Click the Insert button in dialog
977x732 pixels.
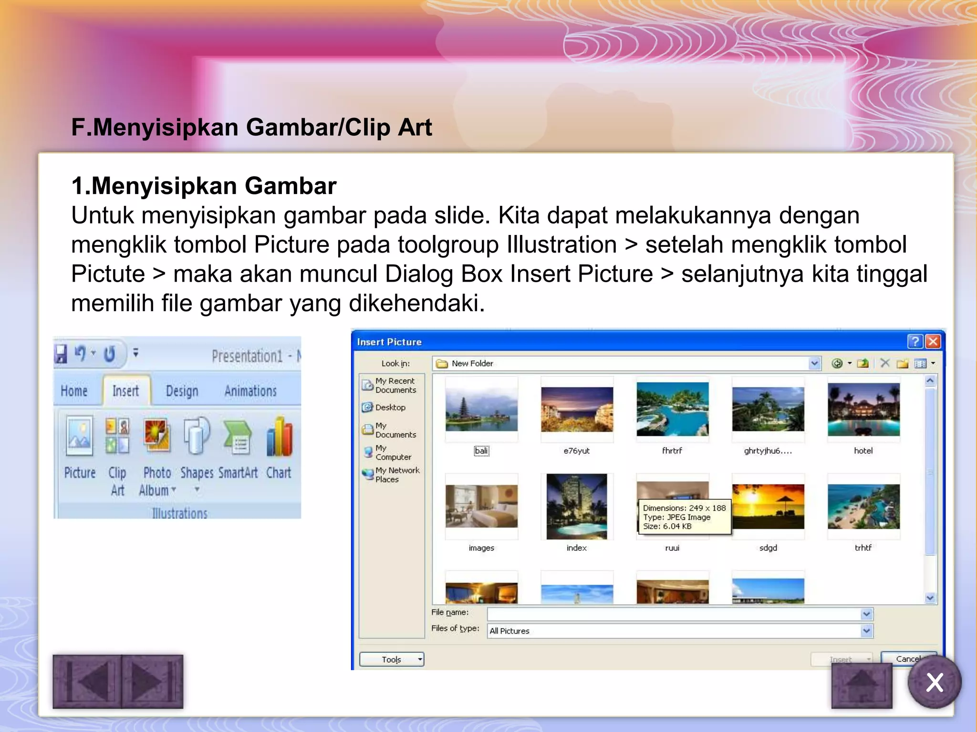tap(842, 660)
